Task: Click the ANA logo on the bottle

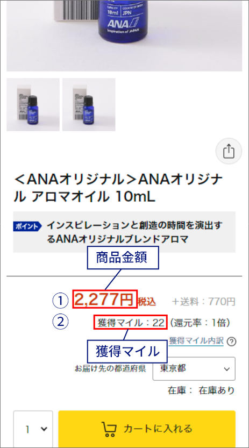Action: (x=123, y=22)
